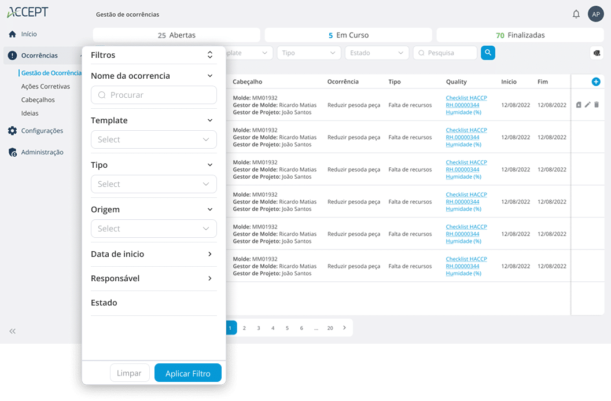Switch to the Em Curso tab
The width and height of the screenshot is (611, 401).
tap(348, 35)
